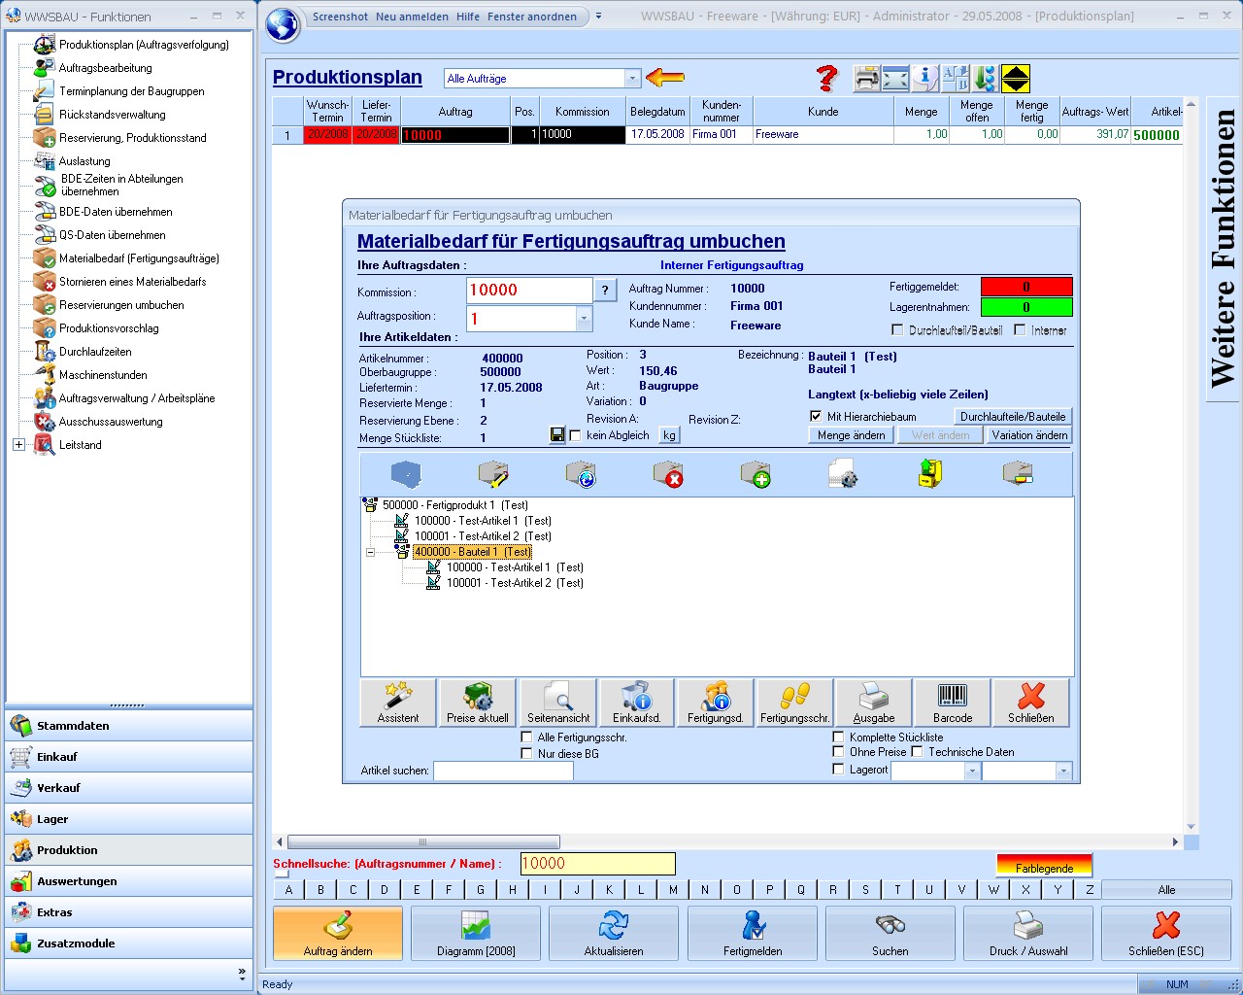Click the Artikel suchen input field

pos(503,771)
